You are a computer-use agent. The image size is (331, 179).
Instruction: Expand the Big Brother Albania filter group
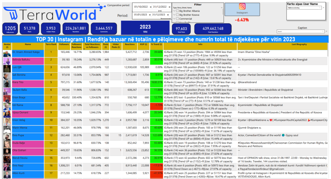click(174, 11)
